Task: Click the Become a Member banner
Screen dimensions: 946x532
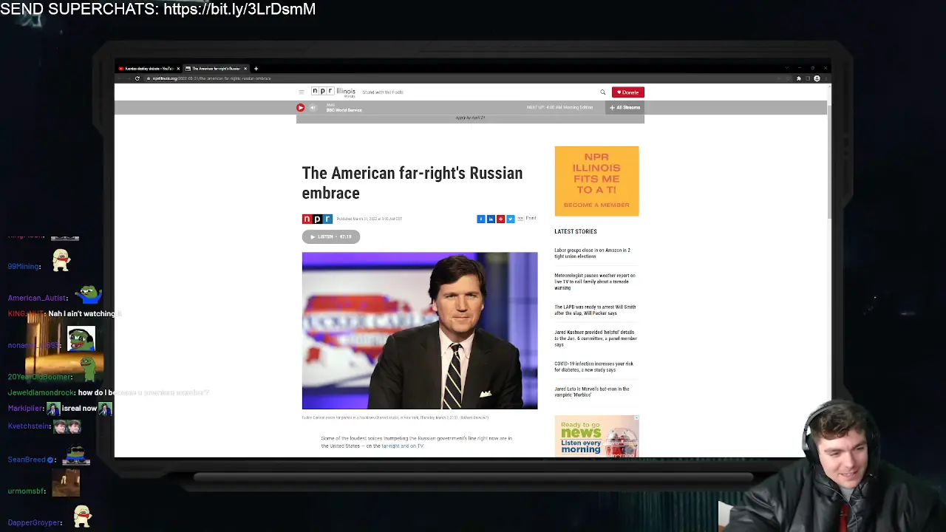Action: pyautogui.click(x=596, y=181)
